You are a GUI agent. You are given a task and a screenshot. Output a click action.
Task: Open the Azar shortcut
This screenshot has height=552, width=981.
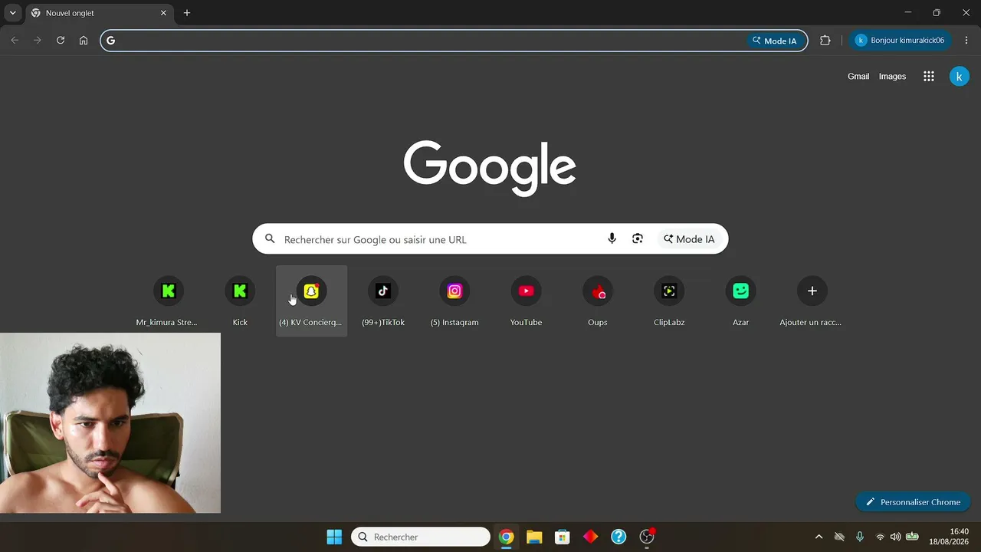740,300
